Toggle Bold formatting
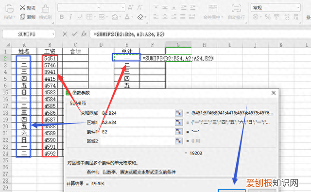311x192 pixels. click(x=62, y=17)
